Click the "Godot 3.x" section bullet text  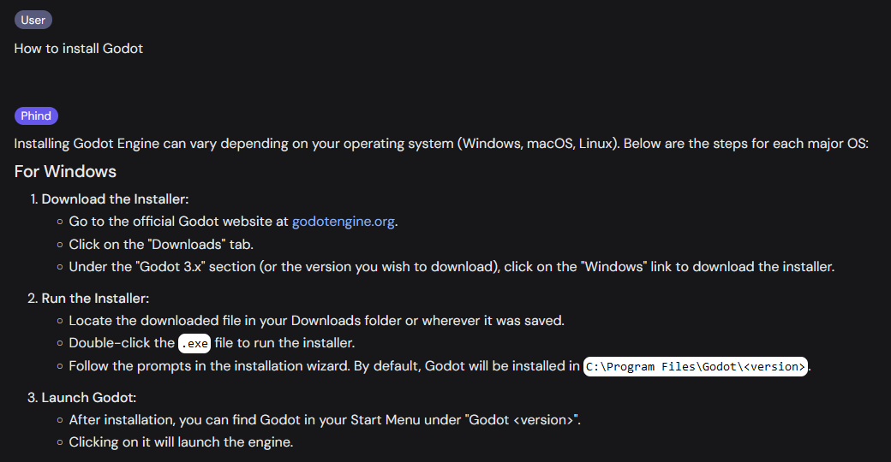pyautogui.click(x=451, y=266)
